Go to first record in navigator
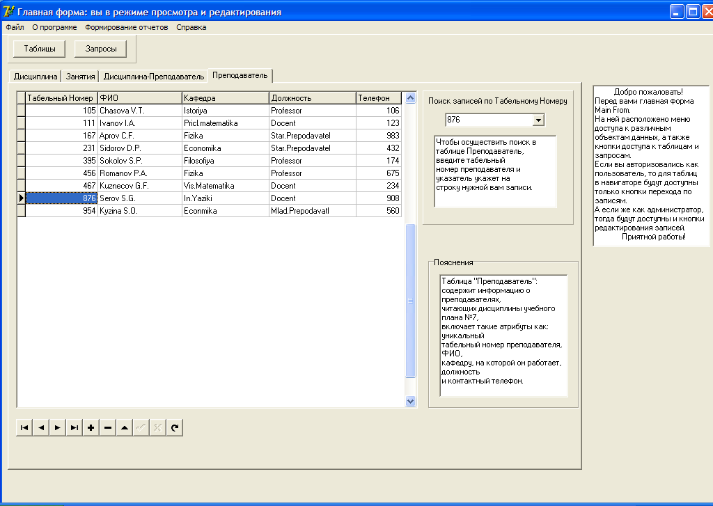 tap(24, 427)
